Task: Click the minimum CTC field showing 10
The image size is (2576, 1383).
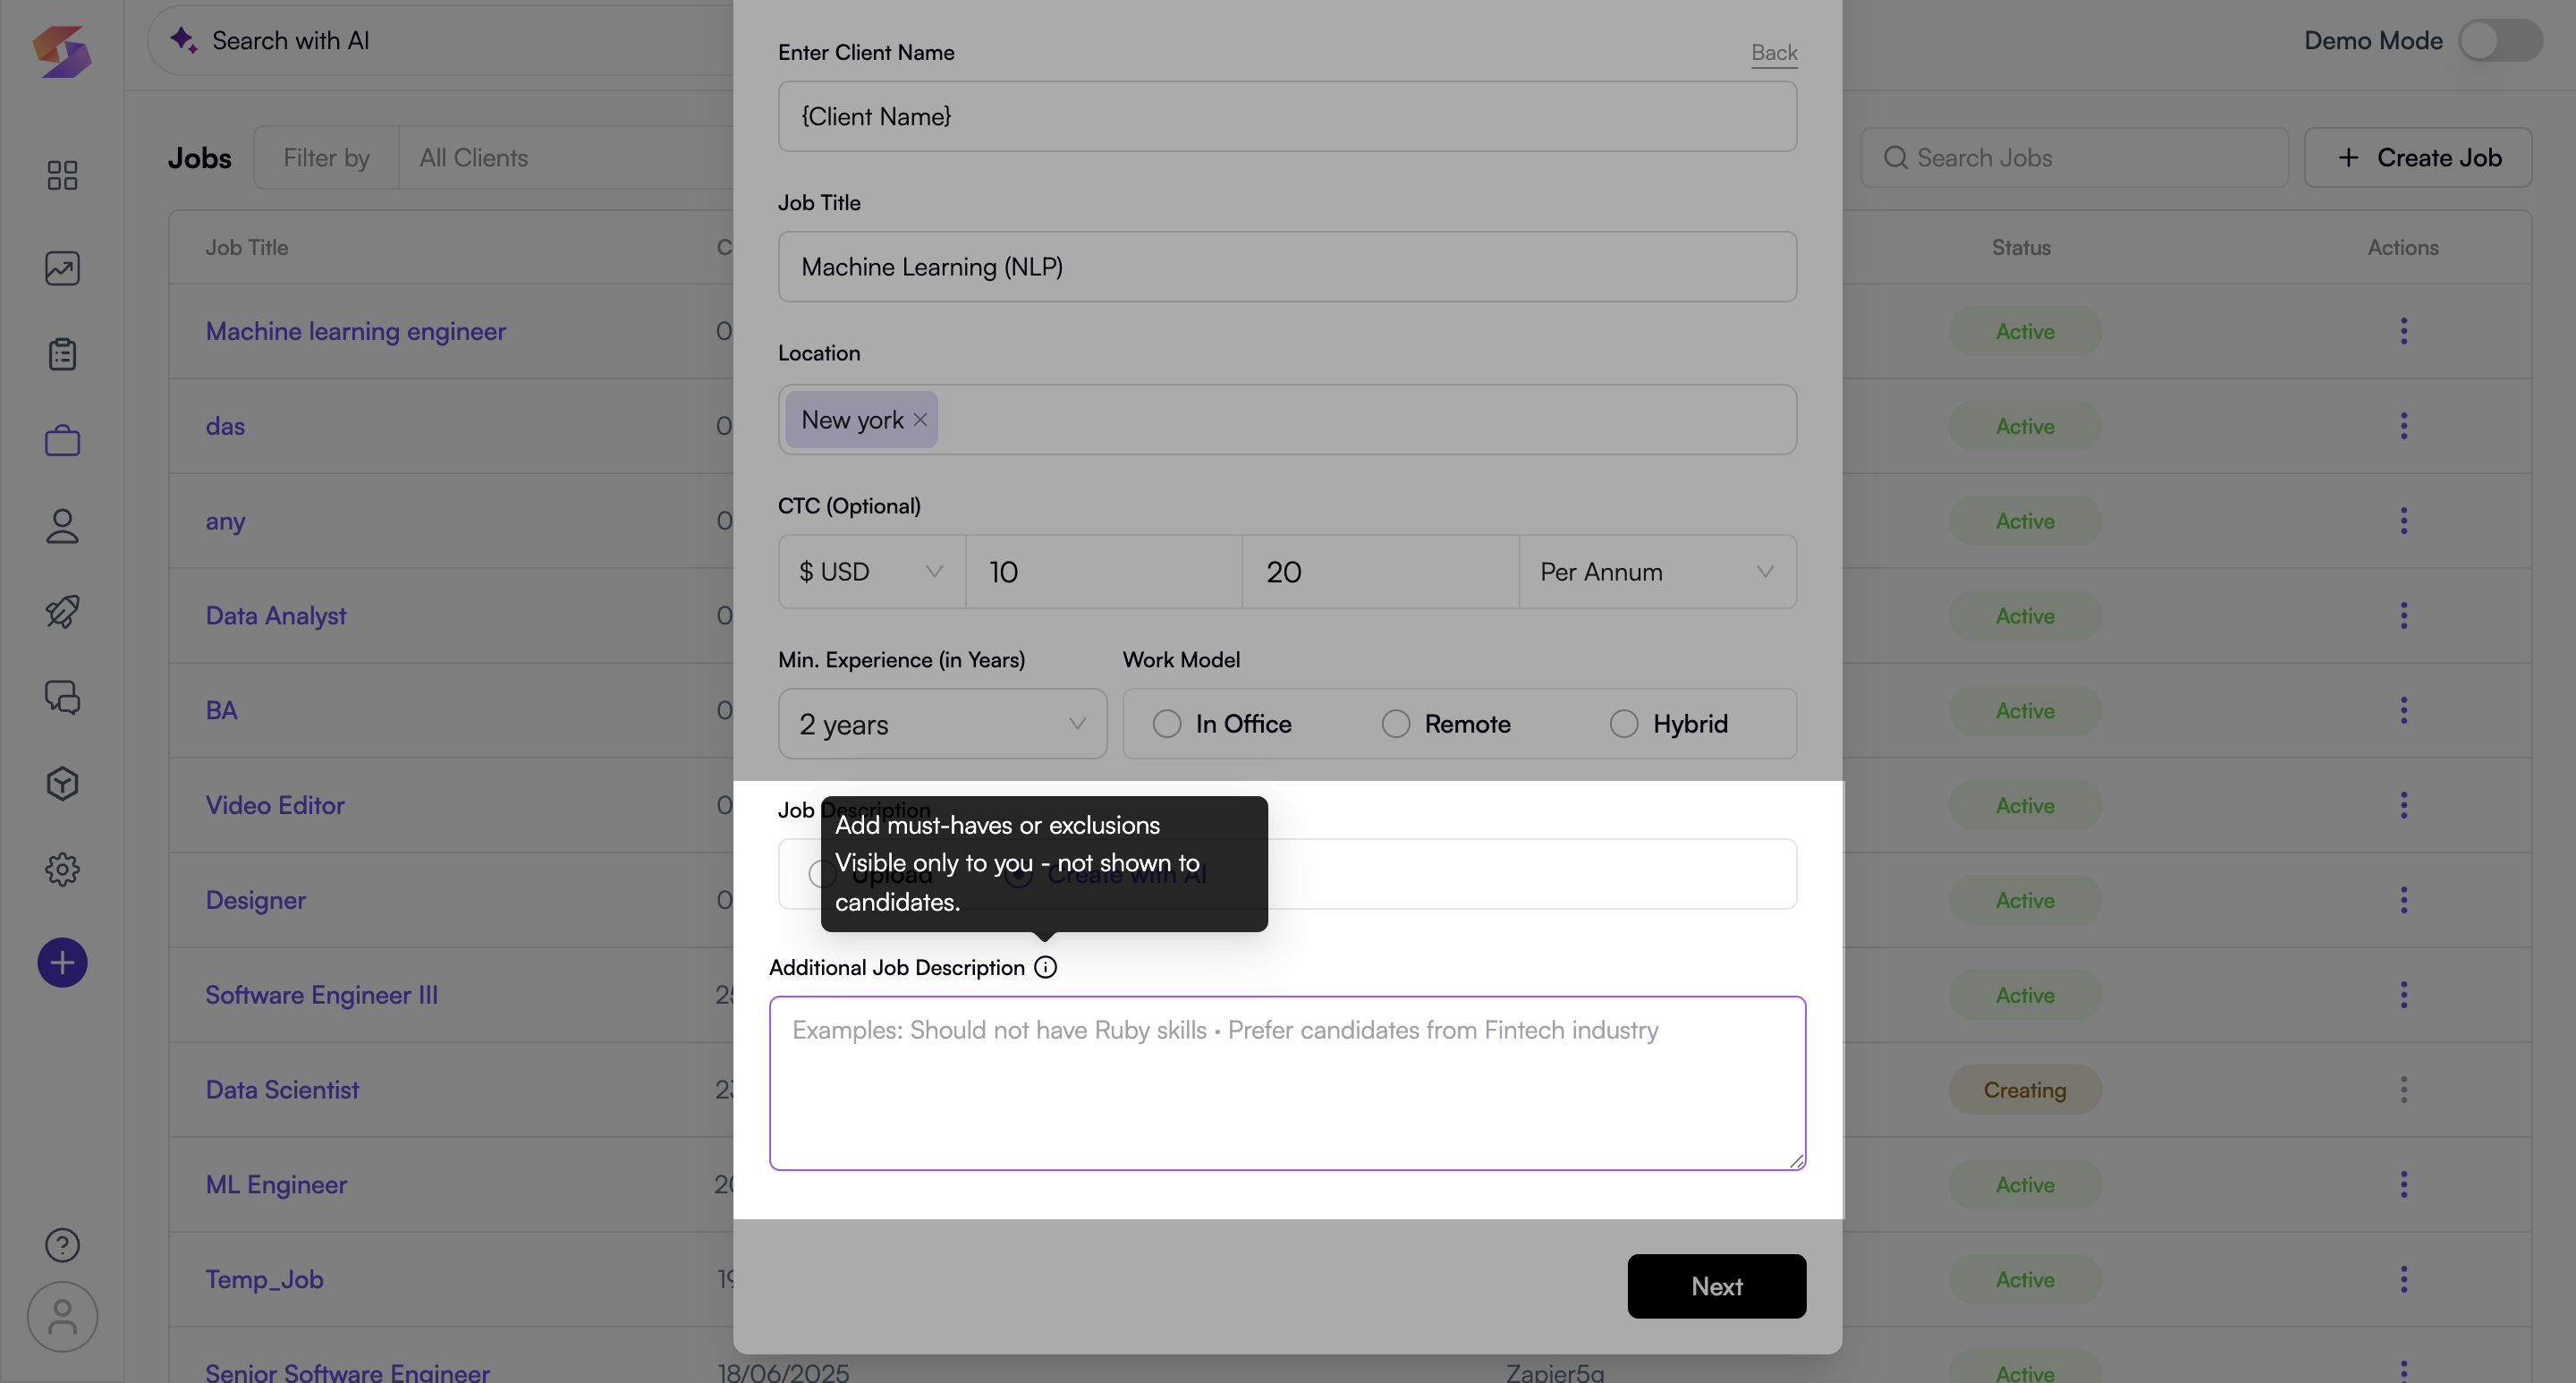Action: 1104,572
